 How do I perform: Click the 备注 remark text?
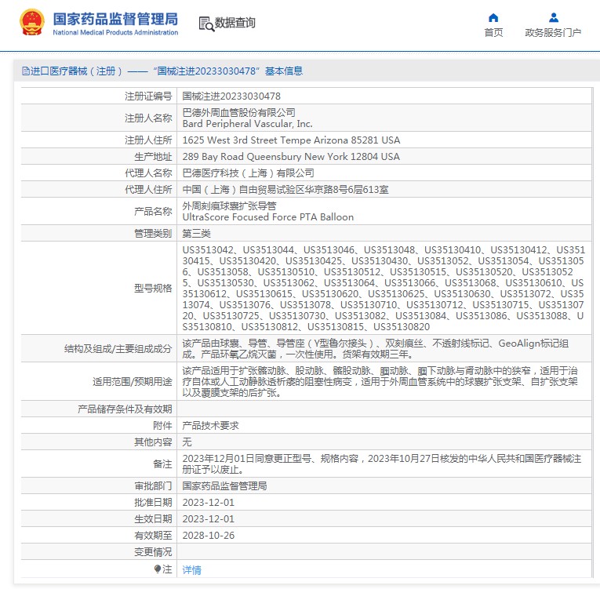(x=381, y=464)
